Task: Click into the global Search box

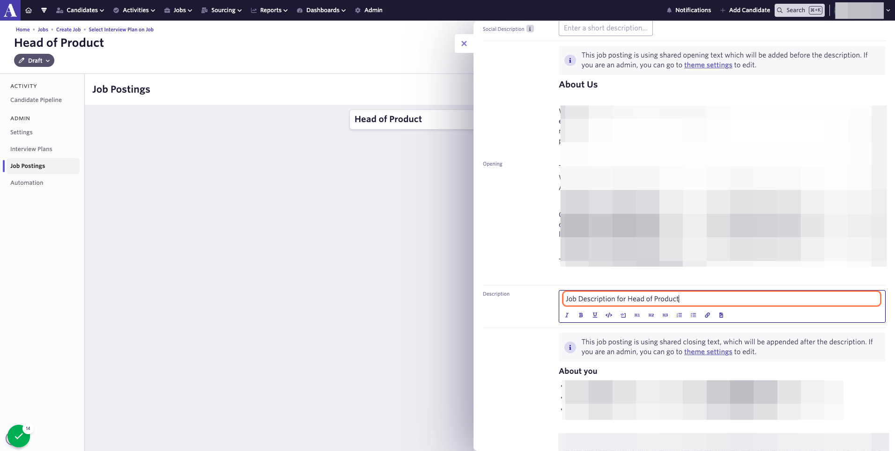Action: (x=799, y=10)
